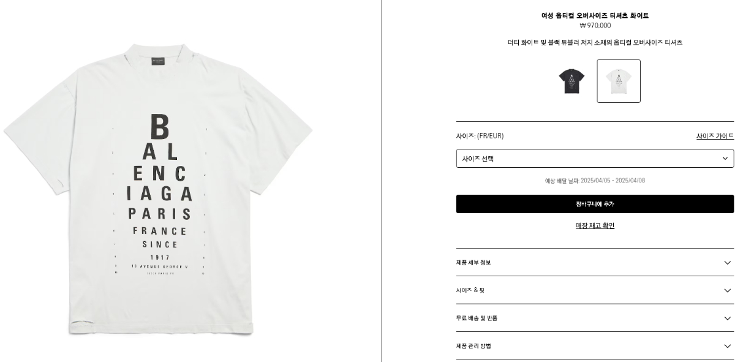Image resolution: width=735 pixels, height=362 pixels.
Task: Click the product title 여성 옵티컬 오버사이즈 티셔츠
Action: tap(595, 15)
